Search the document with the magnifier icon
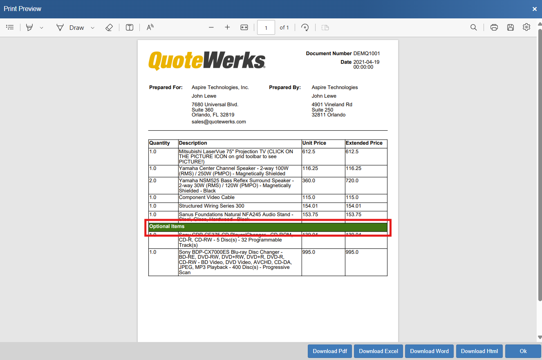Screen dimensions: 542x360 pyautogui.click(x=474, y=27)
